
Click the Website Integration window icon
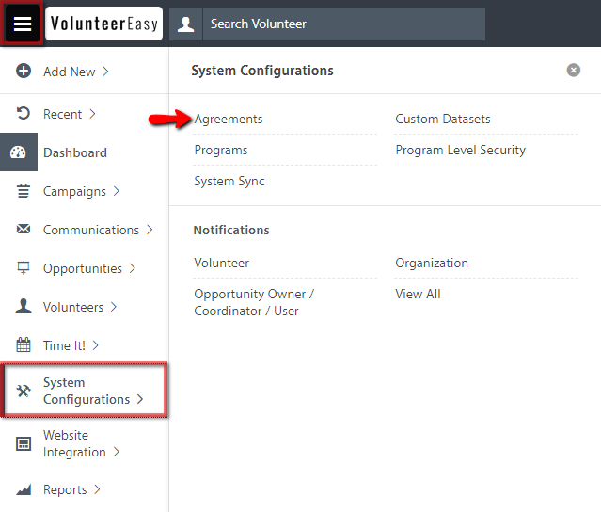pos(24,443)
